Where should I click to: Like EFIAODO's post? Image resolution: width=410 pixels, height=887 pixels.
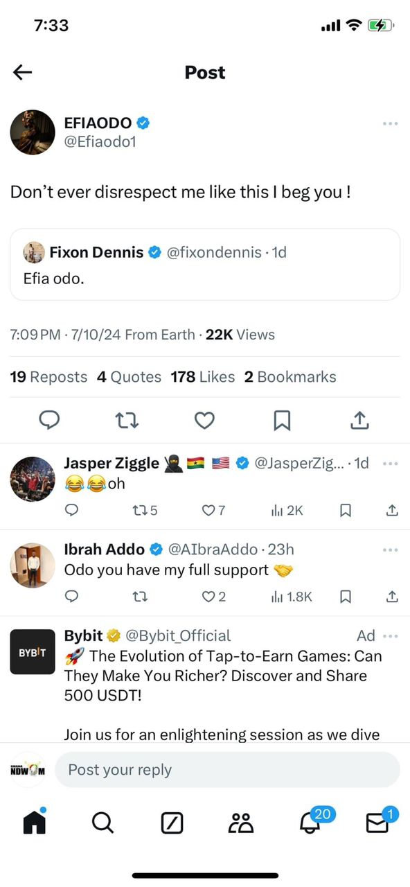coord(204,420)
